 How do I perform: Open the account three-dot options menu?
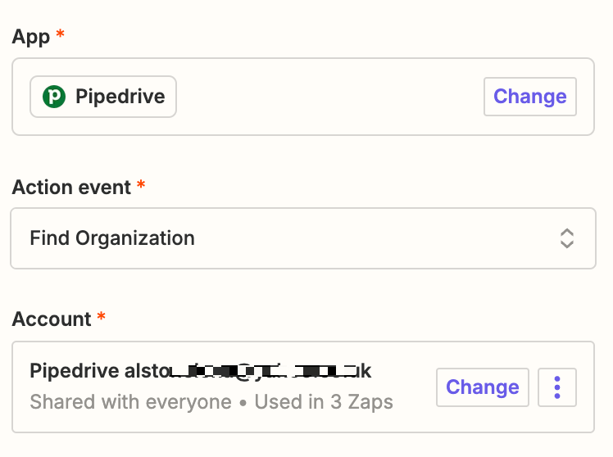point(557,387)
